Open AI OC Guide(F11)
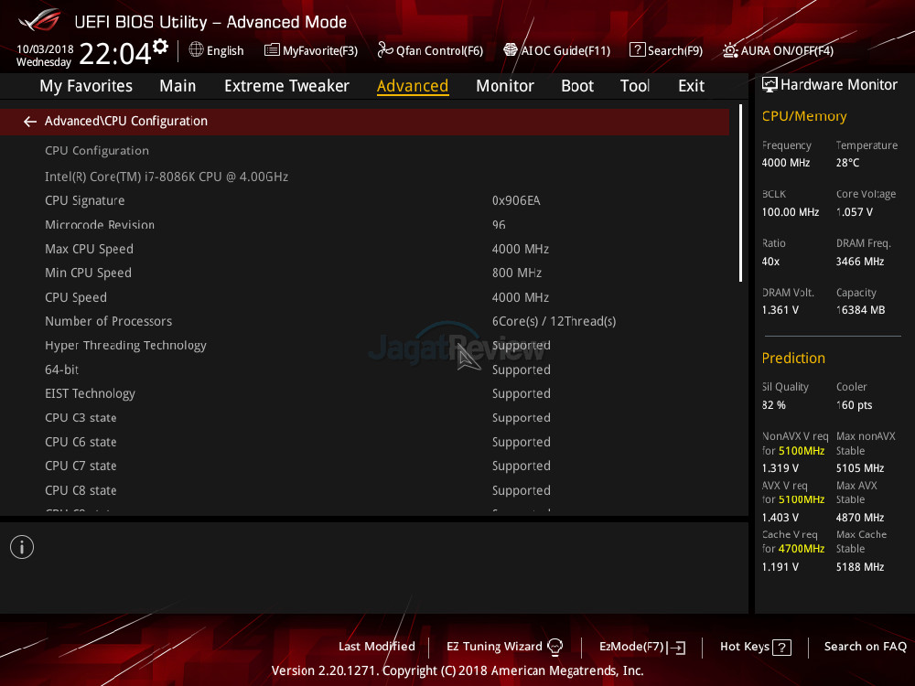The image size is (915, 686). point(565,50)
